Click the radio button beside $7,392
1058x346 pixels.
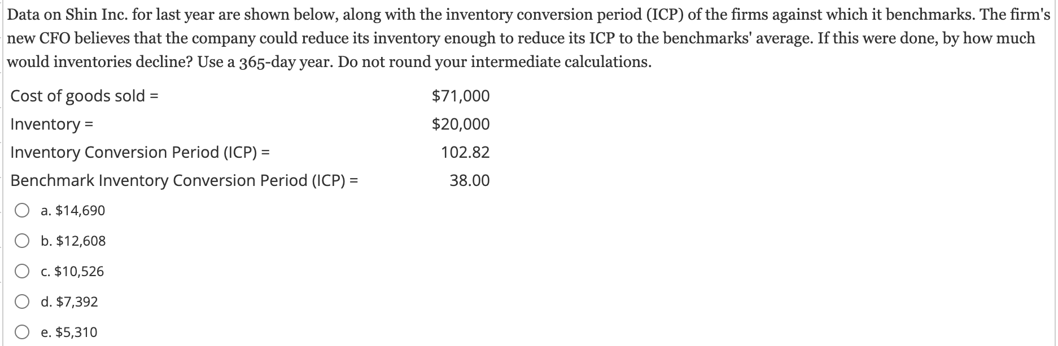(22, 301)
